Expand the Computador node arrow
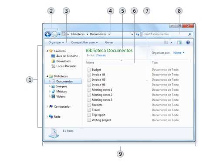The height and width of the screenshot is (161, 216). 47,106
